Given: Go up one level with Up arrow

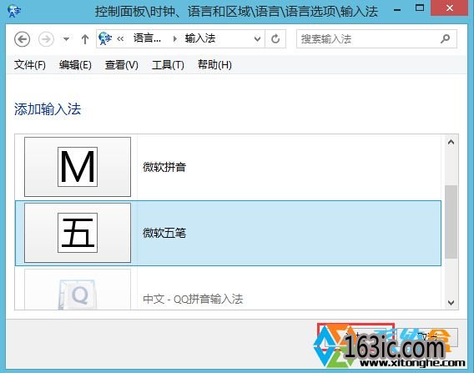Looking at the screenshot, I should tap(85, 39).
